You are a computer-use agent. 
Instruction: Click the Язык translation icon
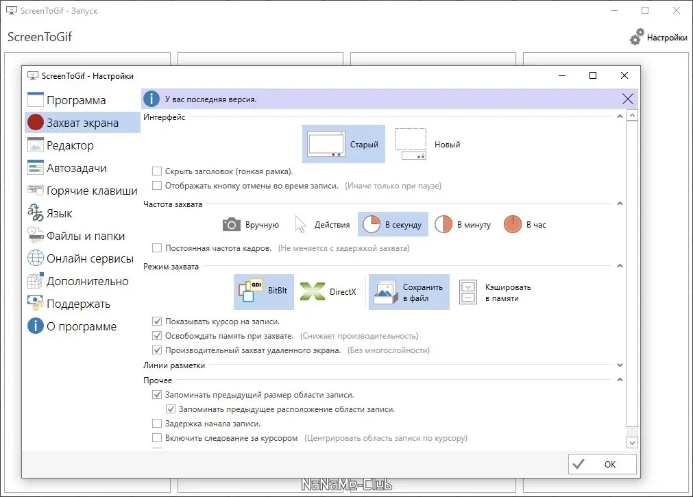pos(36,213)
